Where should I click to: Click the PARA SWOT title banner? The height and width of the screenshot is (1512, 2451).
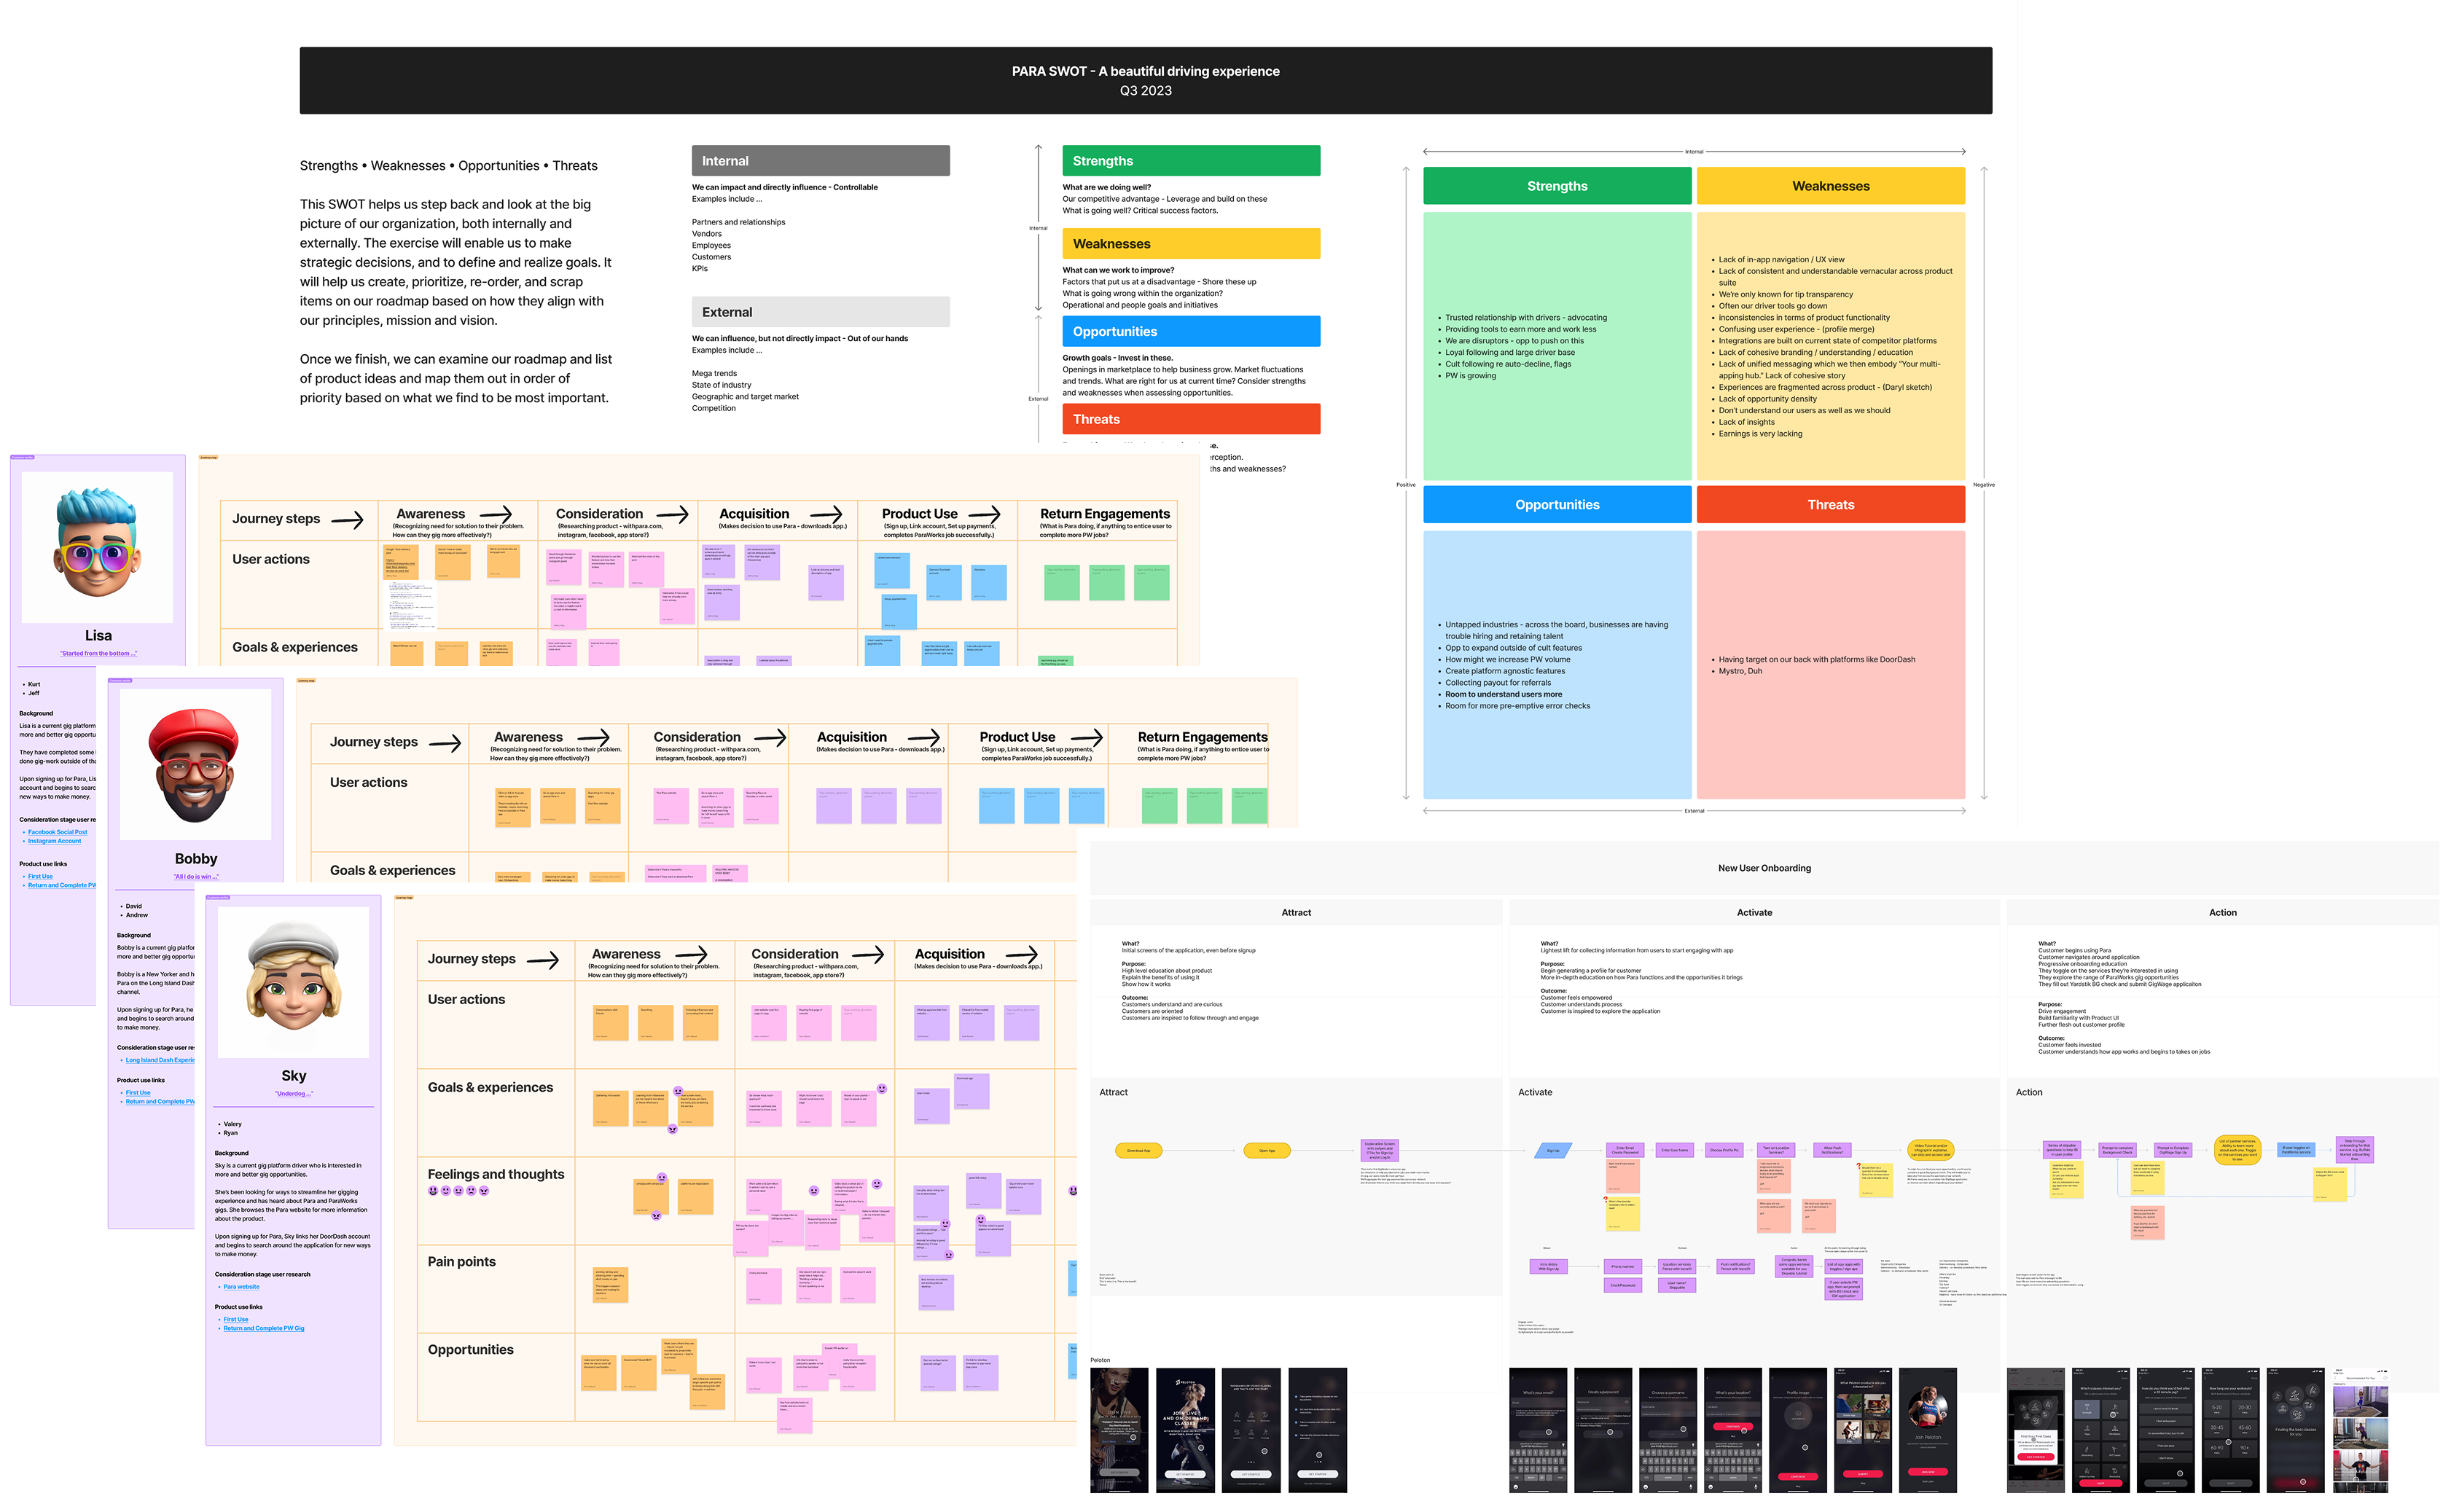(1145, 80)
